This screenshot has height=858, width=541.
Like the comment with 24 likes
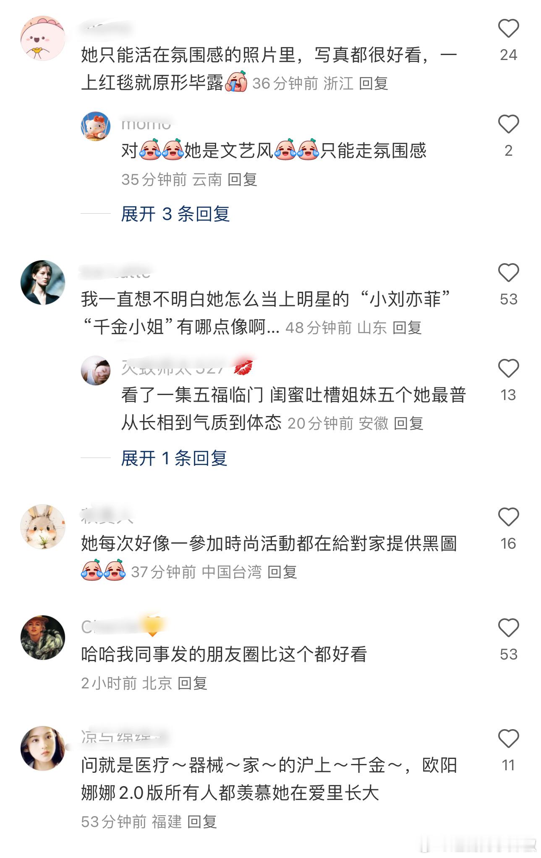pyautogui.click(x=508, y=29)
